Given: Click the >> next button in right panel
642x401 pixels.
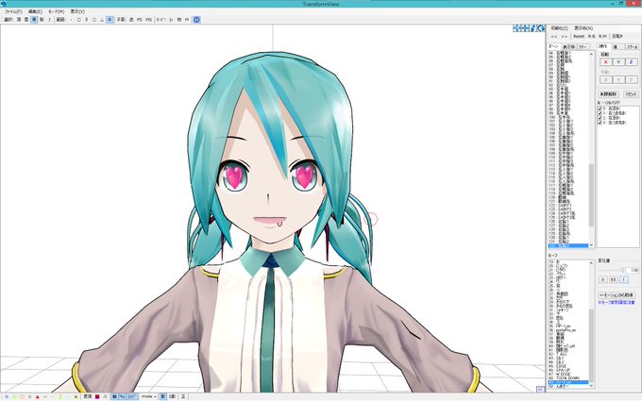Looking at the screenshot, I should pyautogui.click(x=565, y=37).
